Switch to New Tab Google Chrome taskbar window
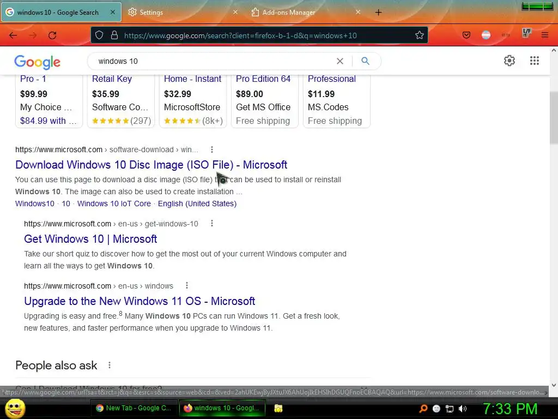 point(134,408)
